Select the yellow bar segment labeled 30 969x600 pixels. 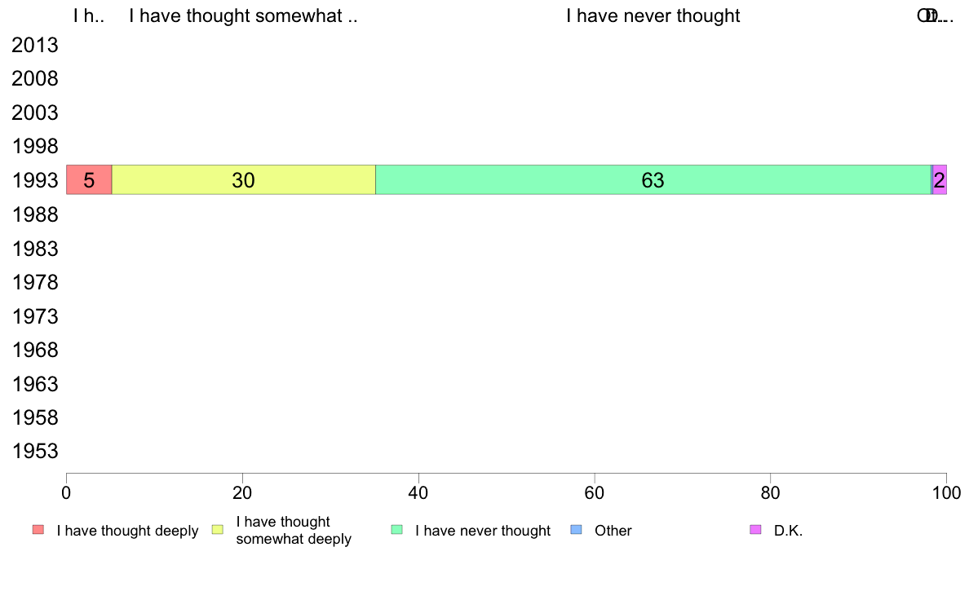pyautogui.click(x=244, y=180)
